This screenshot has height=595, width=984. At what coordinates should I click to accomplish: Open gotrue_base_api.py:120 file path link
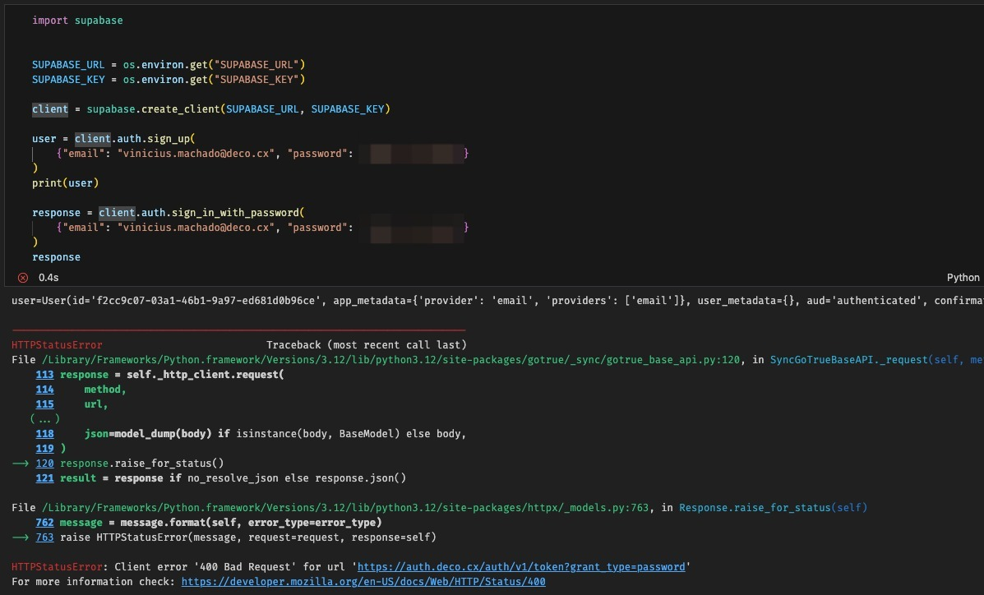pyautogui.click(x=391, y=360)
